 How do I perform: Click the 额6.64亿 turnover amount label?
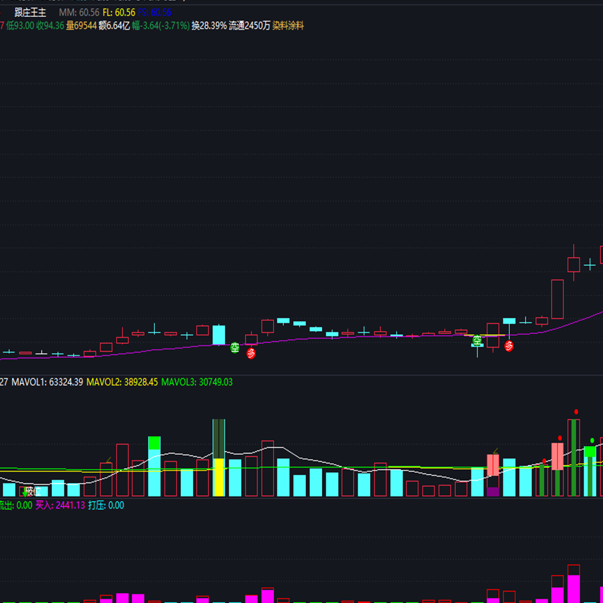[114, 26]
